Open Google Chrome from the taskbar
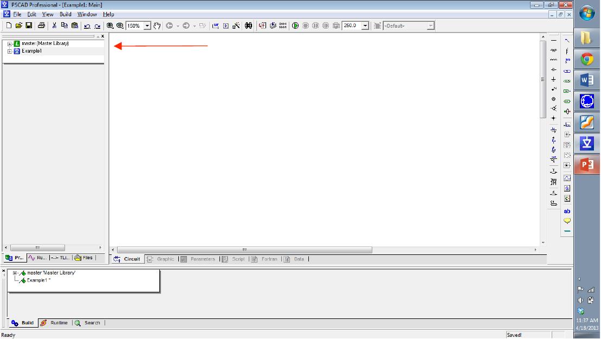The image size is (601, 339). [x=587, y=59]
